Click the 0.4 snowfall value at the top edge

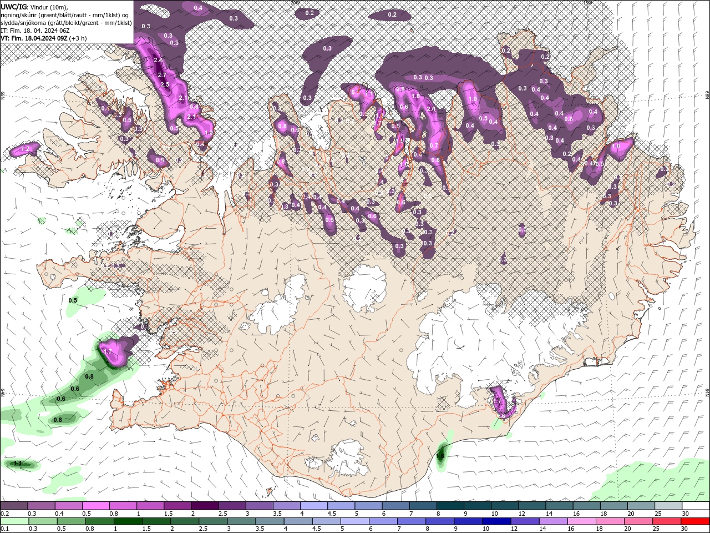pyautogui.click(x=198, y=8)
